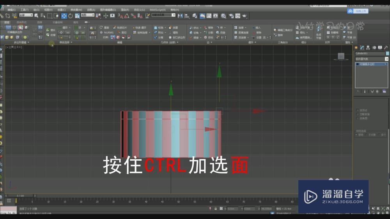Select the 子对象 radio button
390x219 pixels.
(x=367, y=135)
